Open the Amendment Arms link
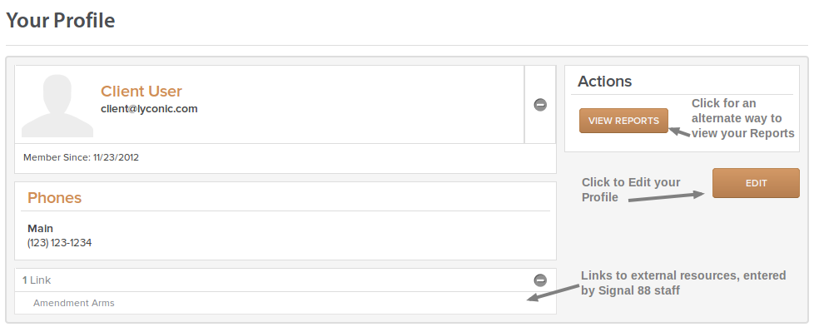Screen dimensions: 814x327 pos(74,303)
